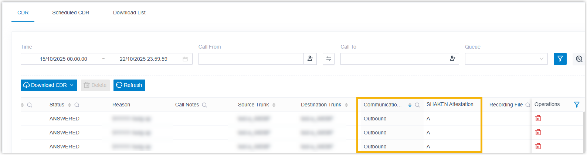Click the Refresh button
Viewport: 587px width, 155px height.
point(129,85)
